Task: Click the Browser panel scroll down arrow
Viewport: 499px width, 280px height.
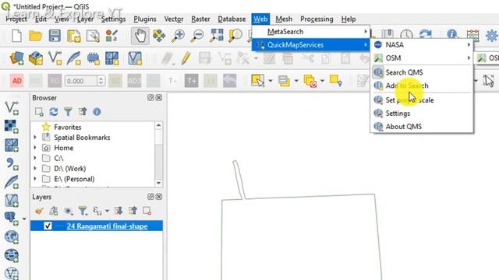Action: coord(158,183)
